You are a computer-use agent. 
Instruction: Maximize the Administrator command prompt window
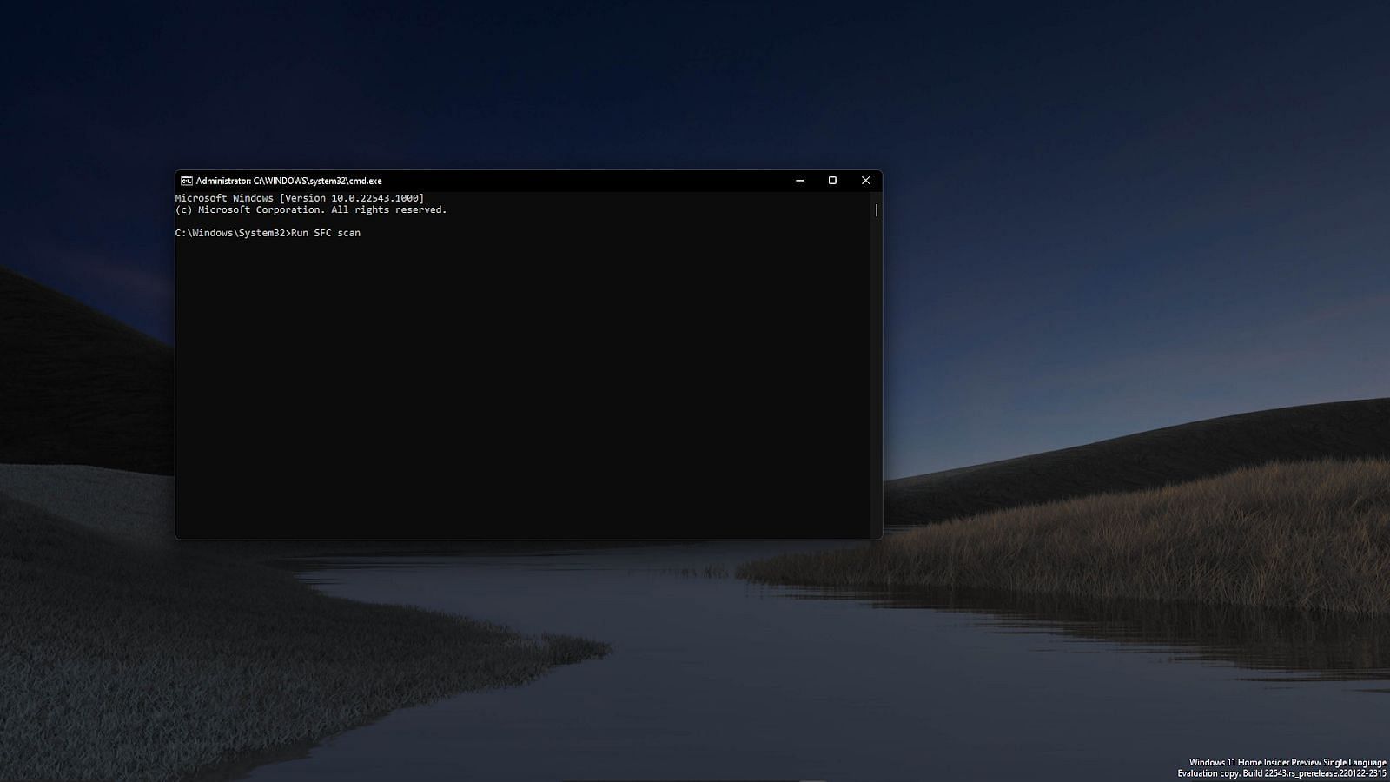832,181
